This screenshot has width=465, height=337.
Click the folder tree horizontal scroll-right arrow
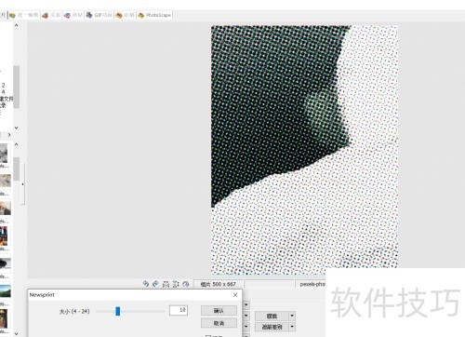click(9, 135)
